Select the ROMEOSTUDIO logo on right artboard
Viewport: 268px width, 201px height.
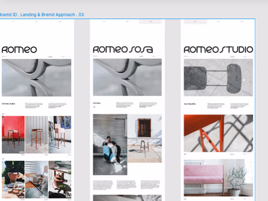[x=218, y=49]
